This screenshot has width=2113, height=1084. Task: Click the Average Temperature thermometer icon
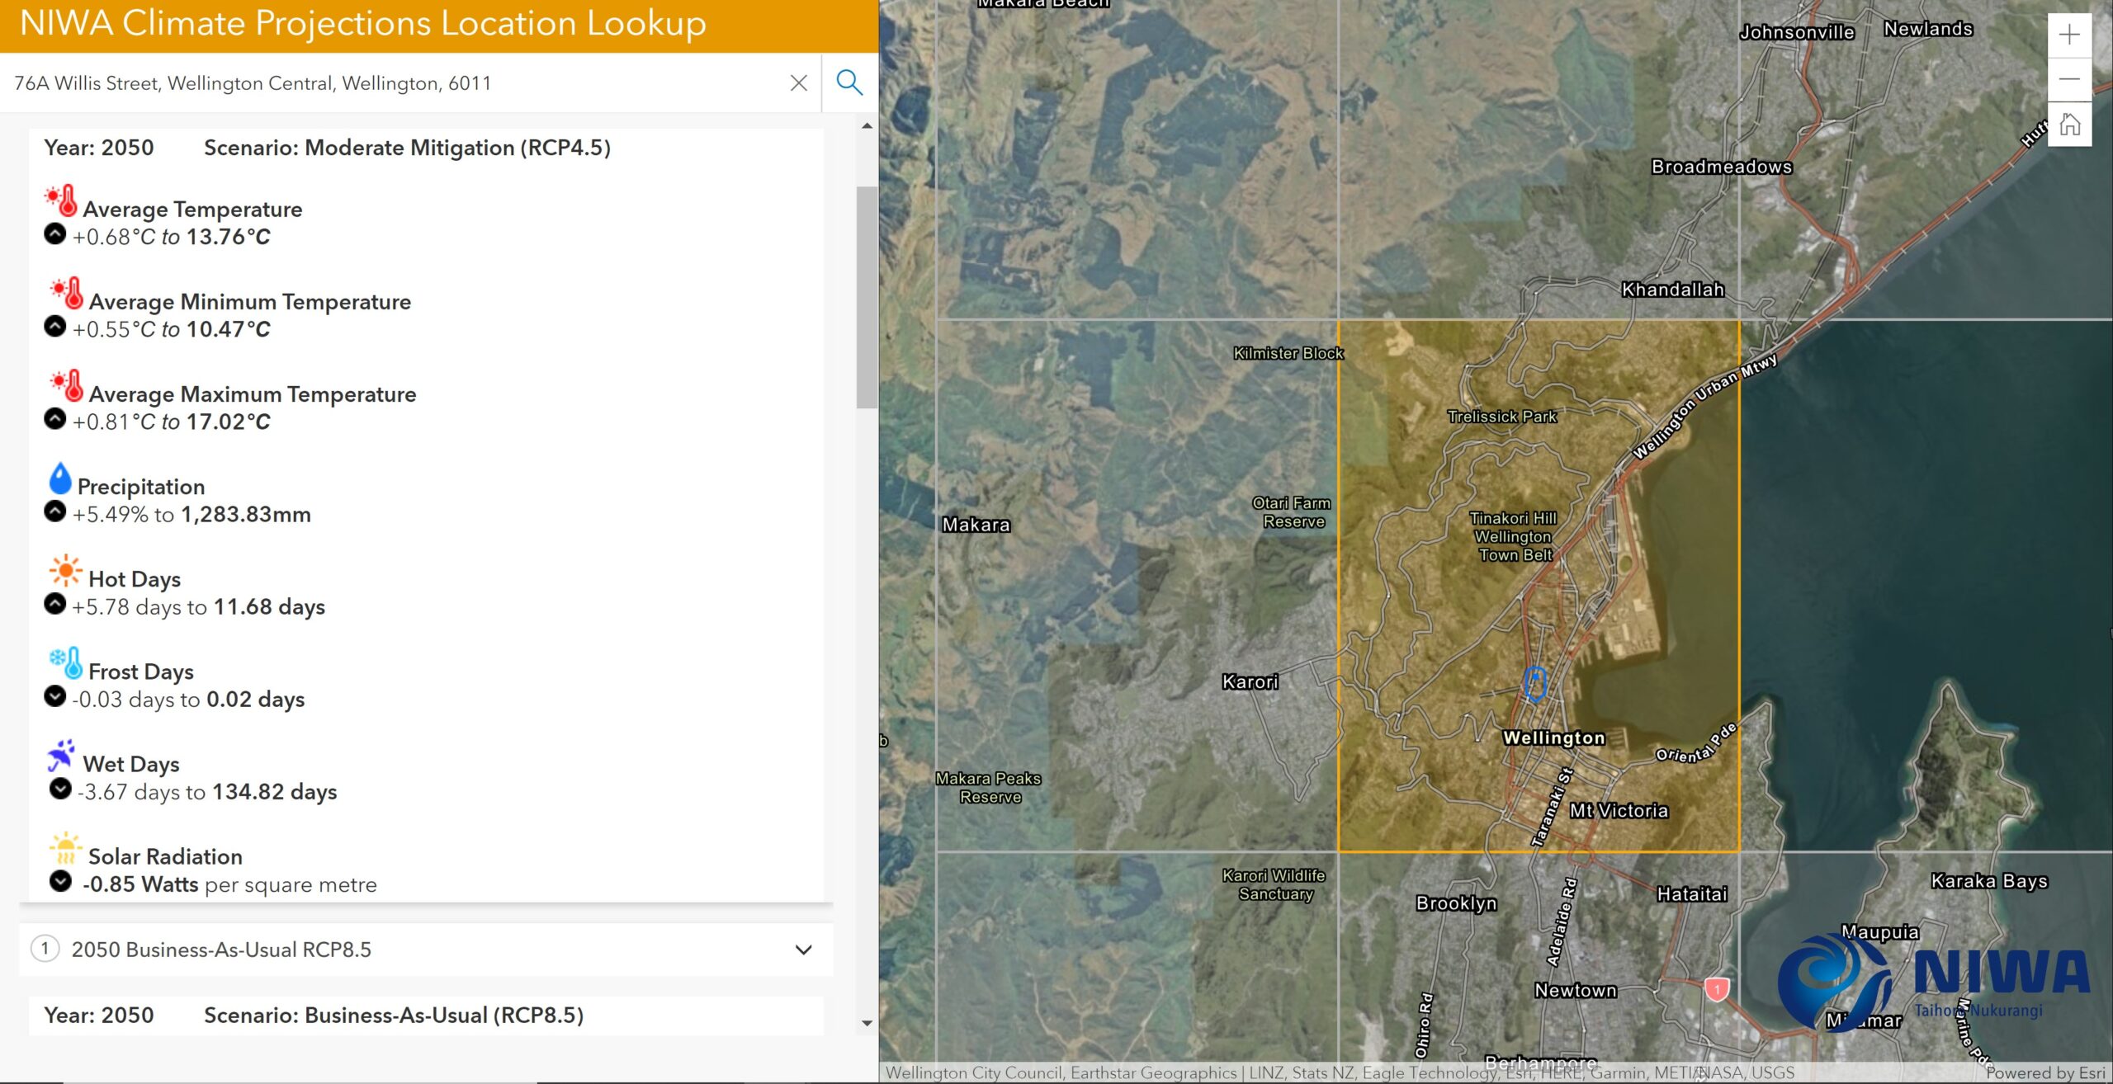pos(62,200)
